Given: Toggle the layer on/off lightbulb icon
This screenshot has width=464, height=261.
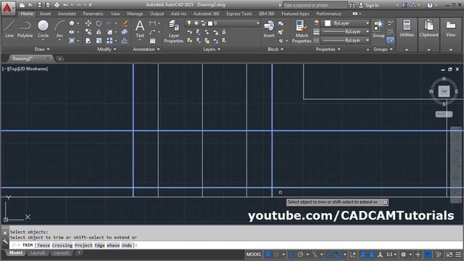Looking at the screenshot, I should click(189, 23).
